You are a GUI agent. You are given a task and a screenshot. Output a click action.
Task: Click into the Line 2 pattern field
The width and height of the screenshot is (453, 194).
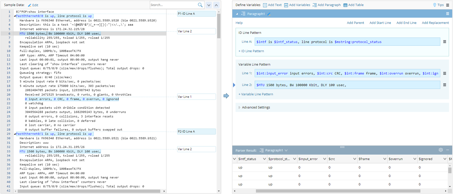pyautogui.click(x=347, y=85)
